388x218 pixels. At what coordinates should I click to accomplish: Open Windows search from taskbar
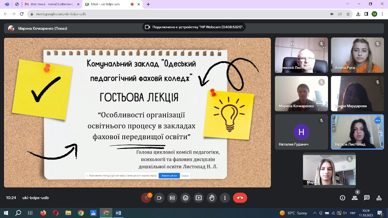tap(18, 213)
